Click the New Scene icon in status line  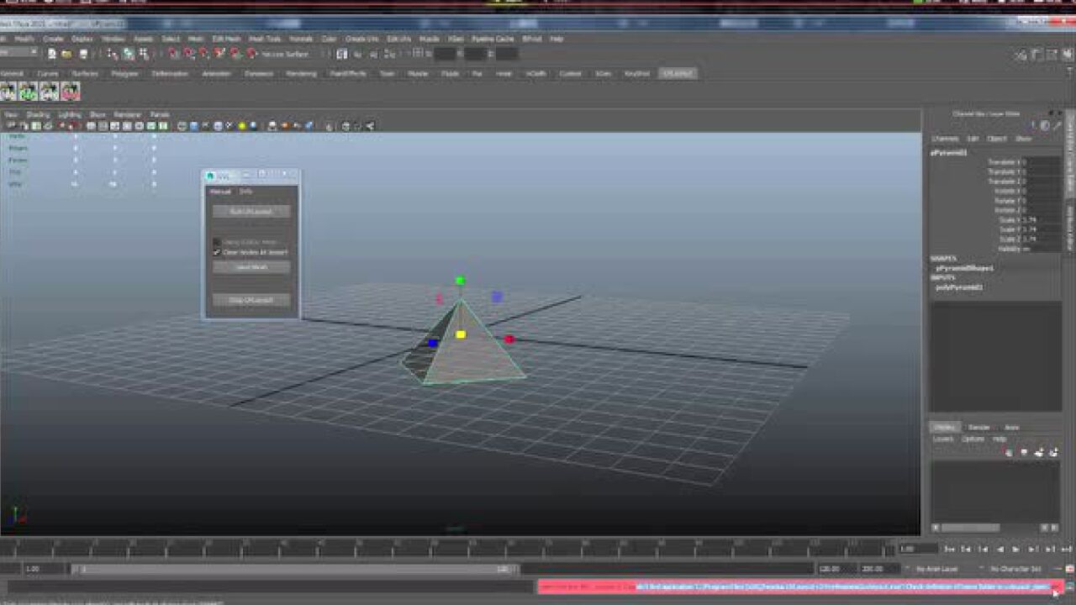point(52,54)
